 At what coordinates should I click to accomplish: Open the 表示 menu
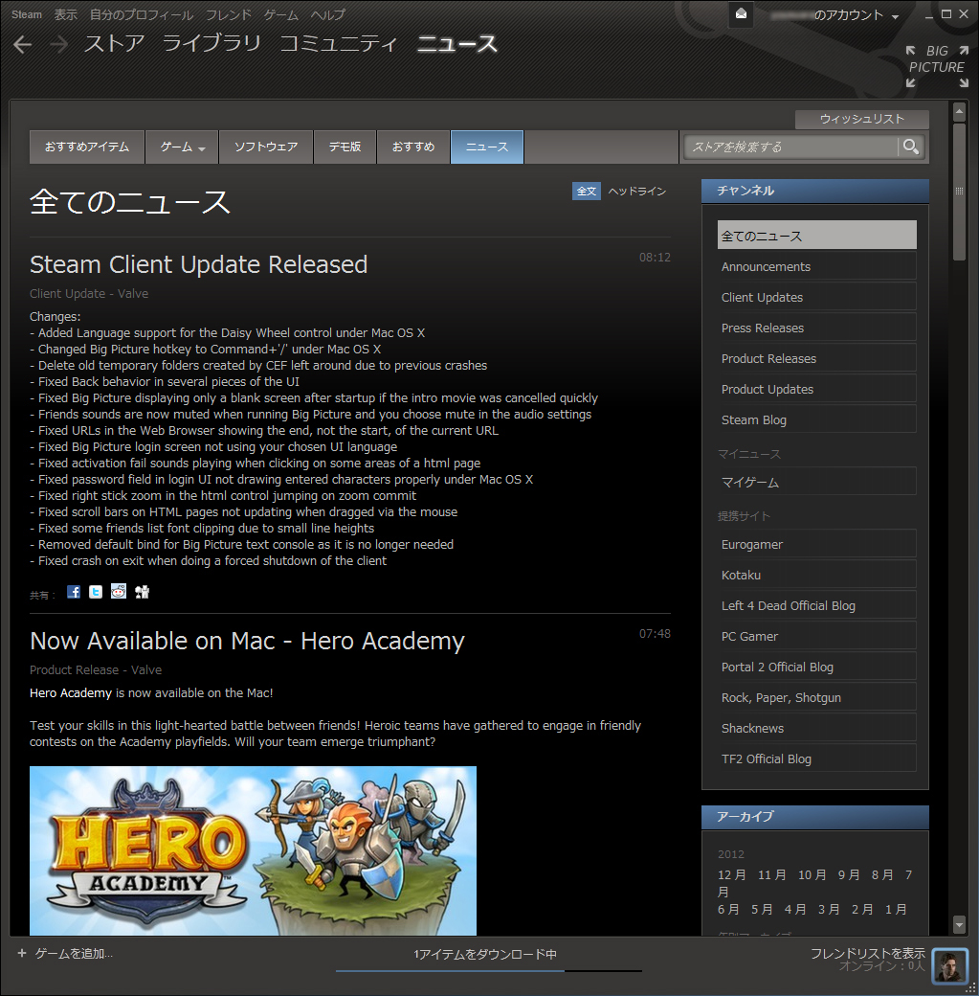click(65, 14)
